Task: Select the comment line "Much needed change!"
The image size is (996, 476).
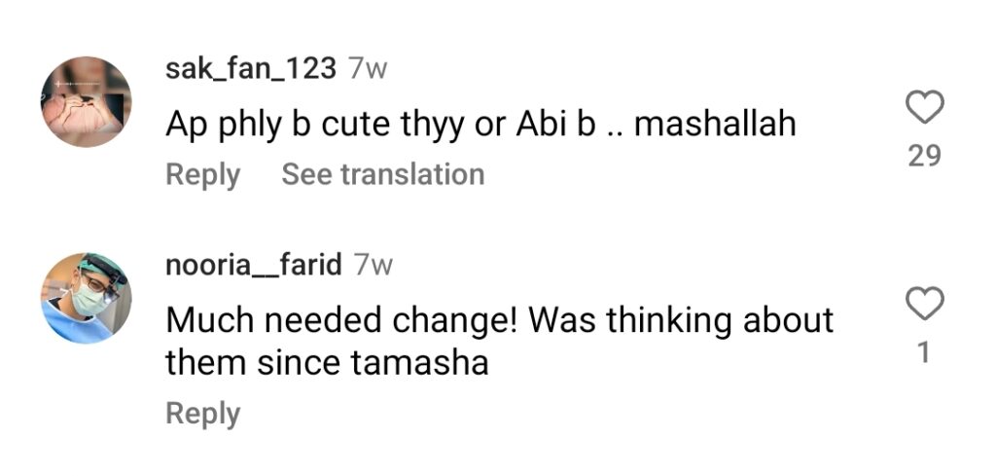Action: click(x=343, y=321)
